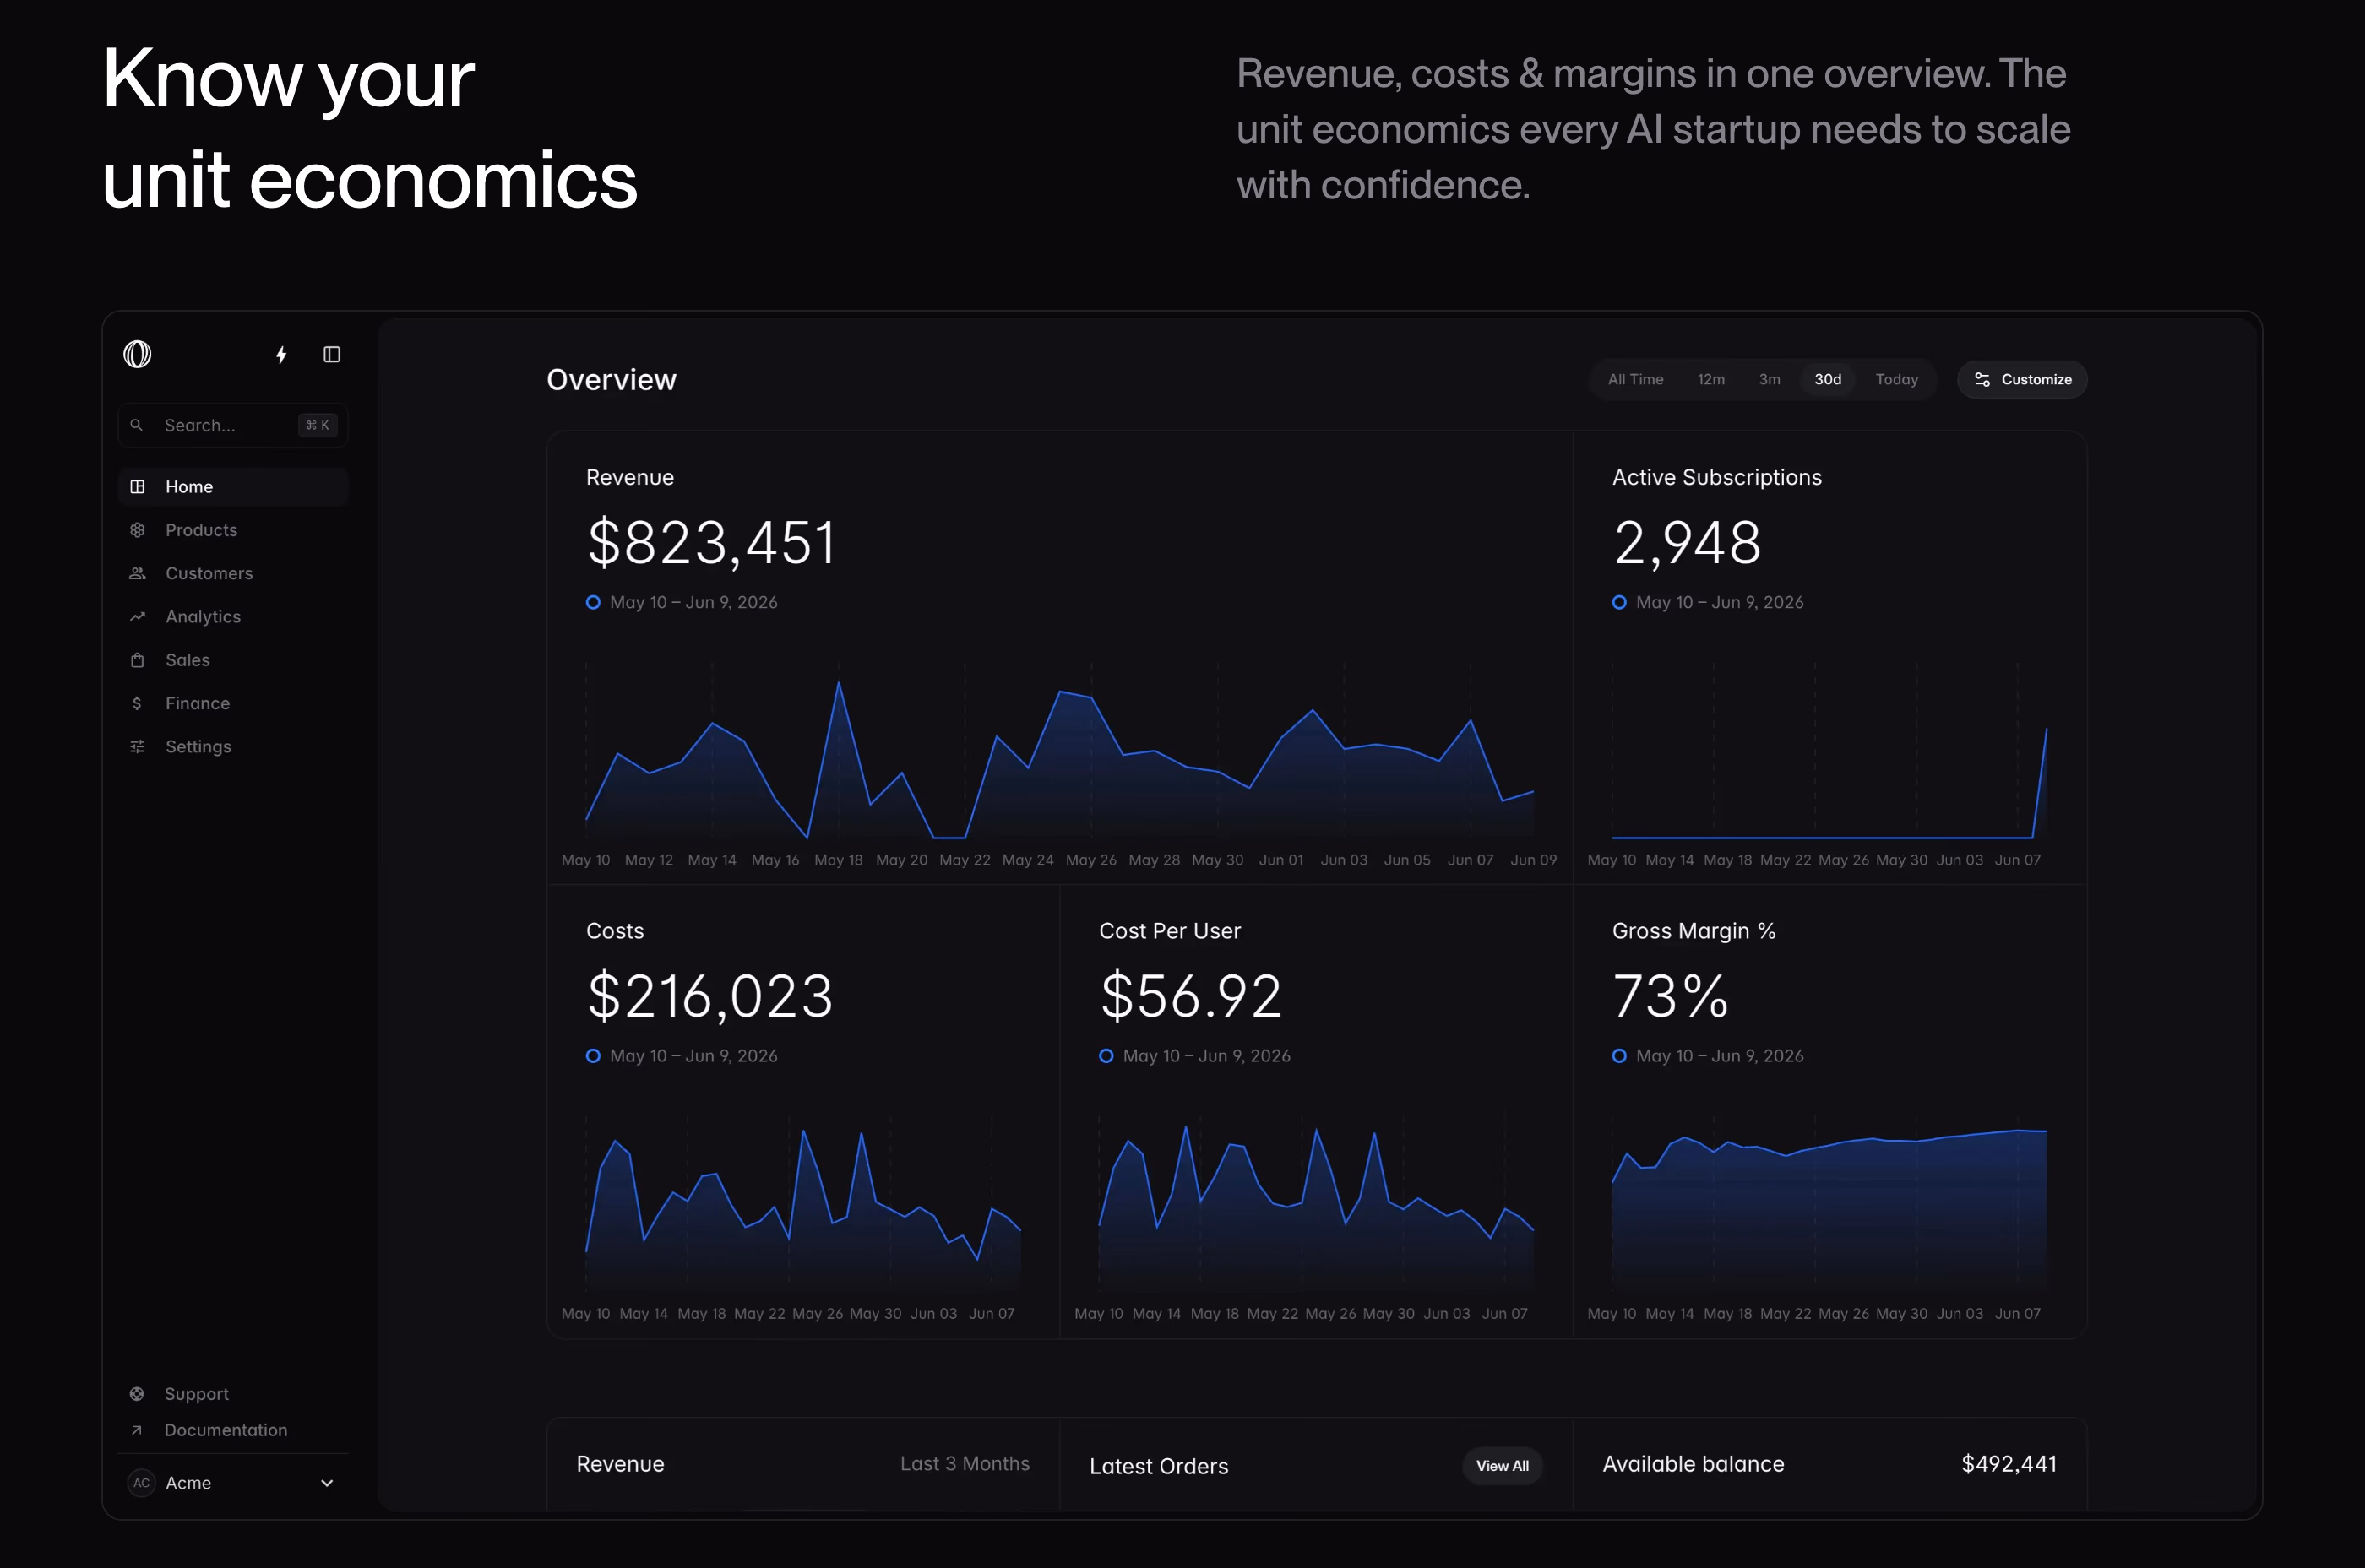This screenshot has height=1568, width=2365.
Task: Open Analytics using the trend-line icon
Action: click(x=137, y=617)
